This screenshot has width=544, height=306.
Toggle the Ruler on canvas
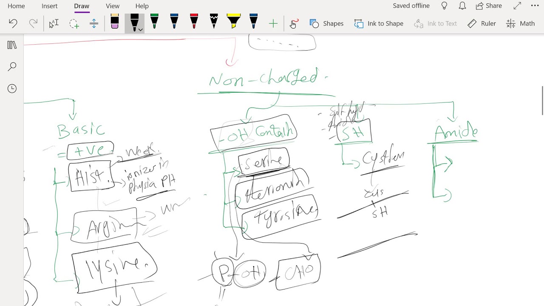coord(482,23)
